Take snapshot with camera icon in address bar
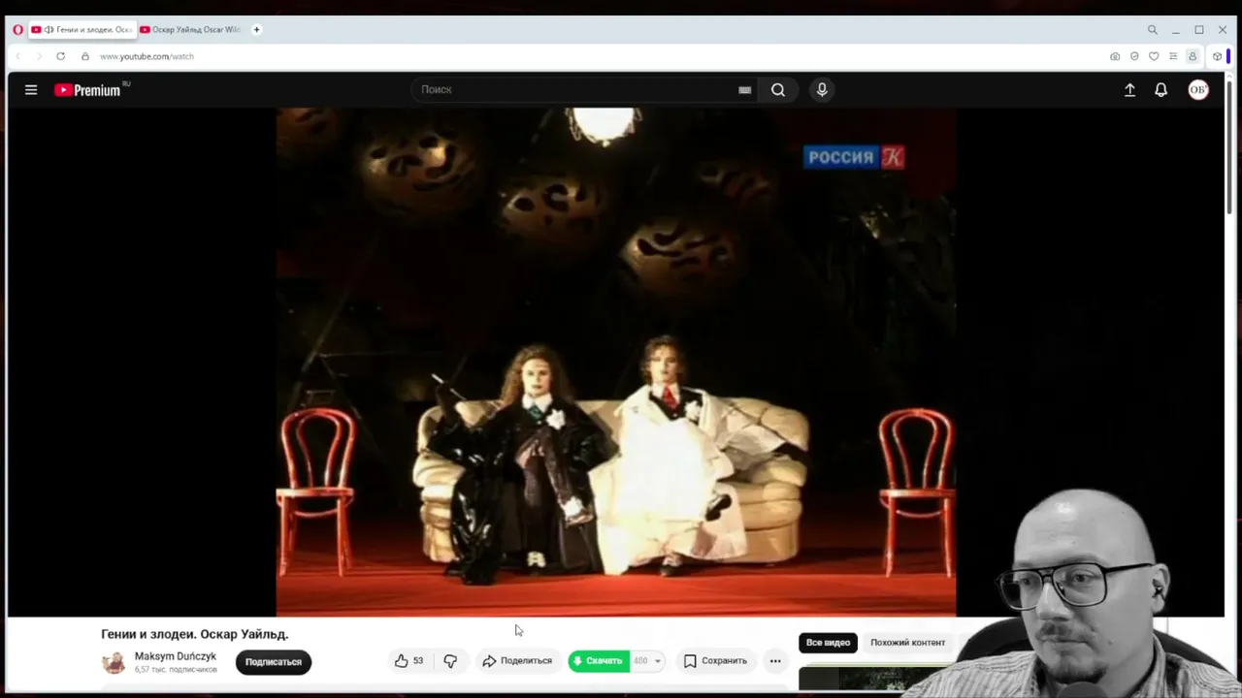The image size is (1242, 698). point(1115,56)
